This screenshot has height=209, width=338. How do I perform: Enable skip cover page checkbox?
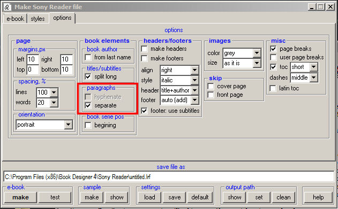click(x=211, y=87)
